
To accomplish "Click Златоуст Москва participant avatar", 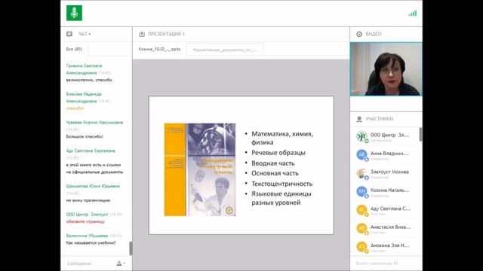I will (x=362, y=173).
